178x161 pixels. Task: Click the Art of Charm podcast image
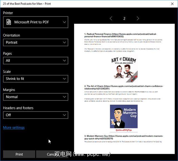point(124,69)
